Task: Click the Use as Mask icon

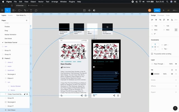Action: (x=94, y=10)
